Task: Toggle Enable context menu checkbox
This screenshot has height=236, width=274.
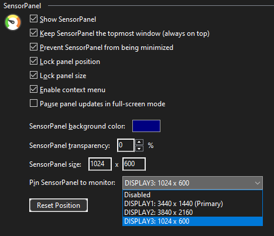Action: click(x=33, y=89)
